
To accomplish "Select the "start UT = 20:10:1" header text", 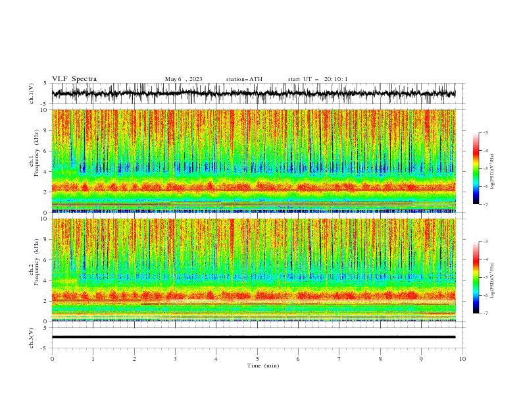I will tap(318, 79).
